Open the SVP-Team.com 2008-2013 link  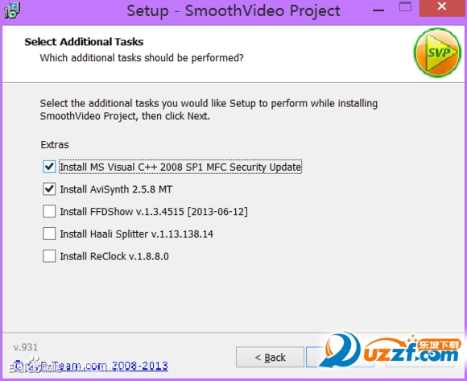pyautogui.click(x=90, y=366)
